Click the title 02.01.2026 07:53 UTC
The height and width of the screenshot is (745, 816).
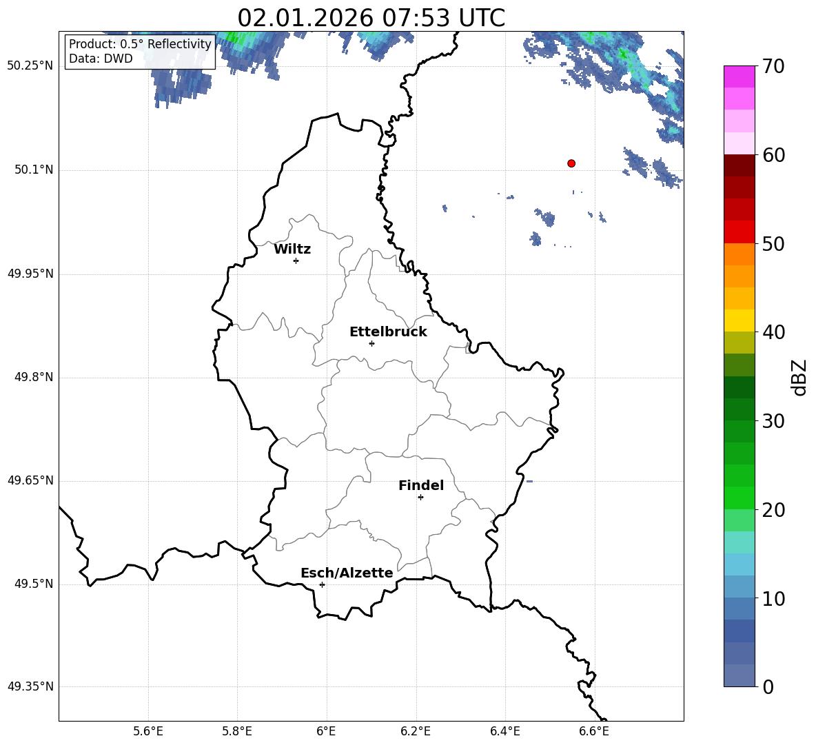(371, 18)
